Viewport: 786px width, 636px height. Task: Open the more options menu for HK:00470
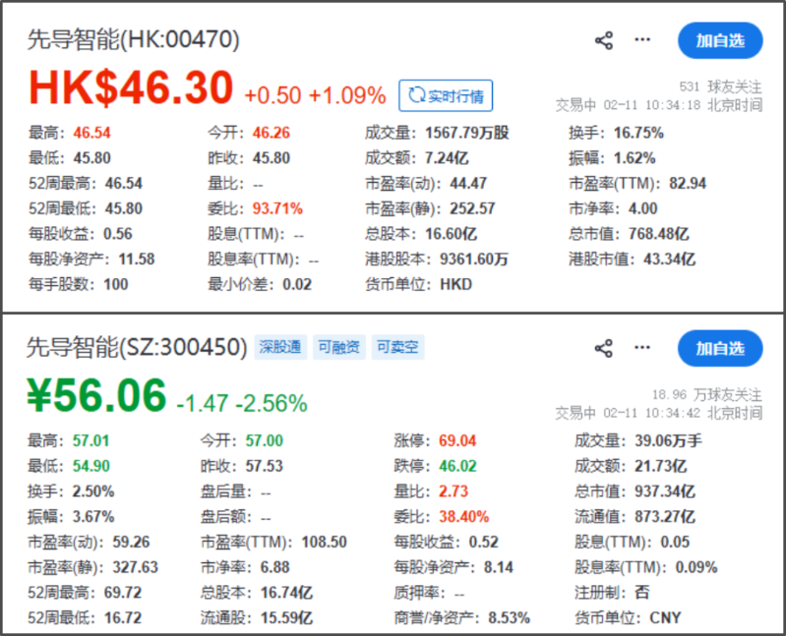click(642, 40)
